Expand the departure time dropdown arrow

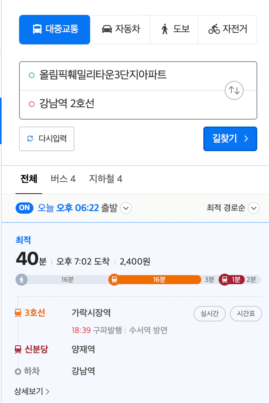[126, 208]
